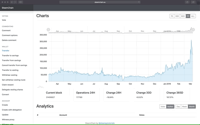Click the Operations 24H value 177190
Image resolution: width=200 pixels, height=125 pixels.
click(79, 97)
